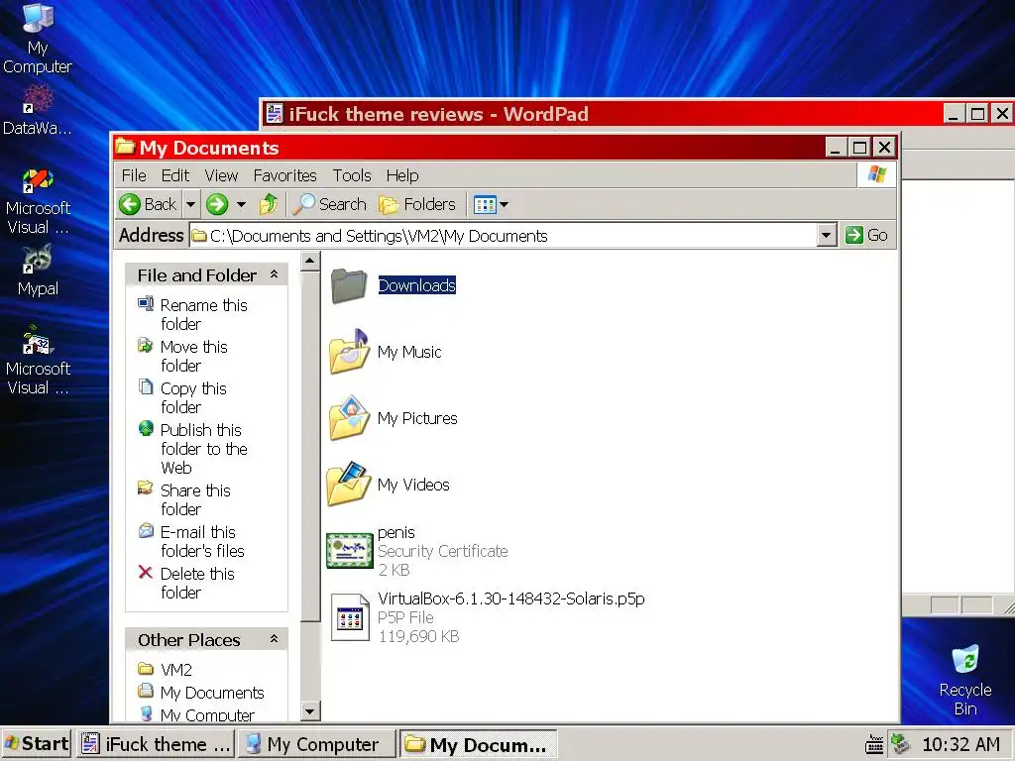Open the Favorites menu
Viewport: 1015px width, 761px height.
click(x=284, y=175)
